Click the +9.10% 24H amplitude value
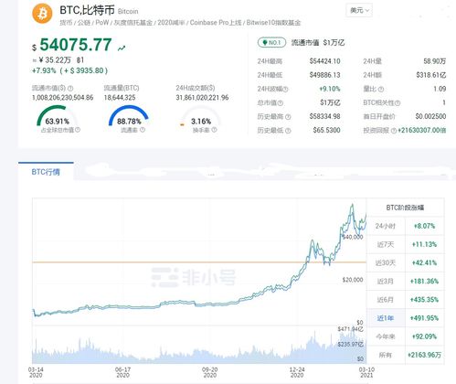 [330, 89]
